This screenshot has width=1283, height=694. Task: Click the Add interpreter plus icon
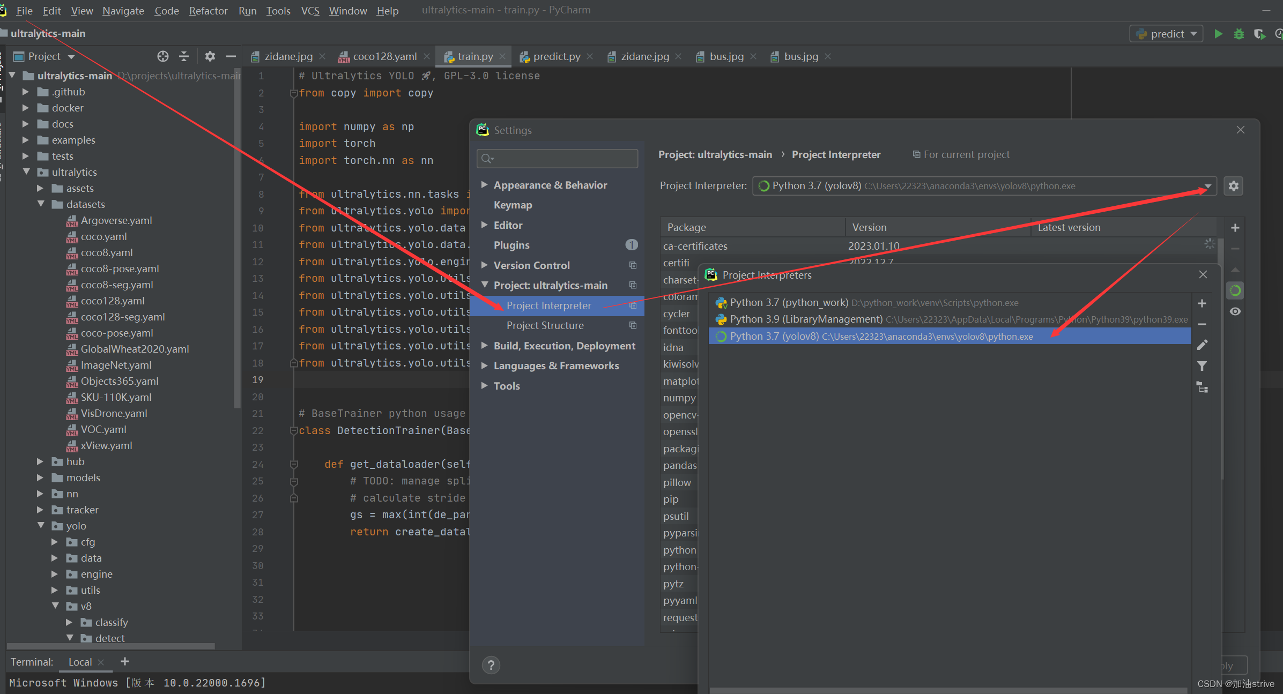[1203, 302]
